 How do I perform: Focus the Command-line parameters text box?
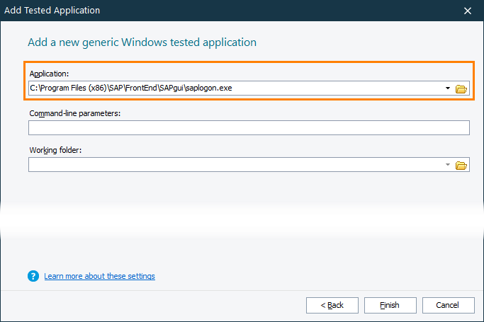pos(249,127)
